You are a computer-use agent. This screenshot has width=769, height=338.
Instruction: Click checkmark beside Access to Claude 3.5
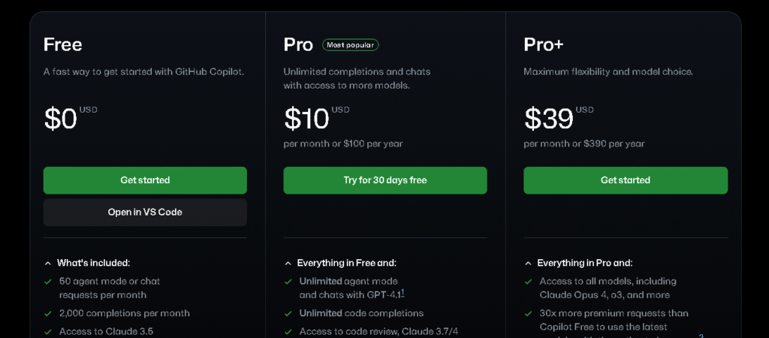pyautogui.click(x=48, y=331)
